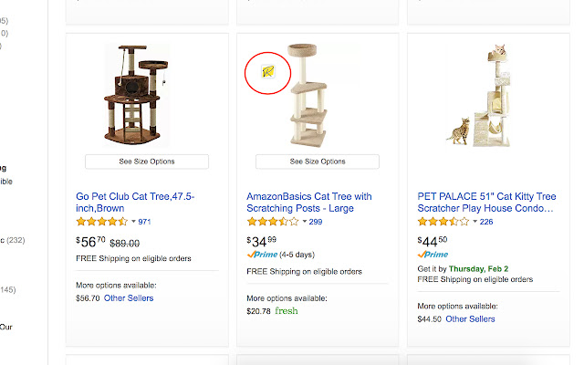Expand rating dropdown arrow for AmazonBasics Cat Tree
The height and width of the screenshot is (365, 584).
tap(304, 222)
